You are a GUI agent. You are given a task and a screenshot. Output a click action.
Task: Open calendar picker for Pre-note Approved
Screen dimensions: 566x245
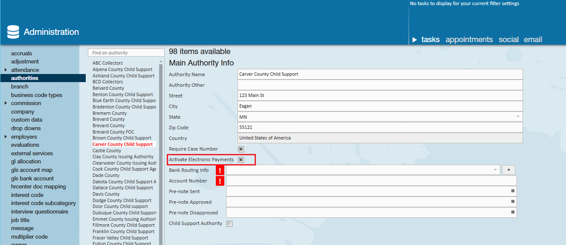[x=513, y=202]
